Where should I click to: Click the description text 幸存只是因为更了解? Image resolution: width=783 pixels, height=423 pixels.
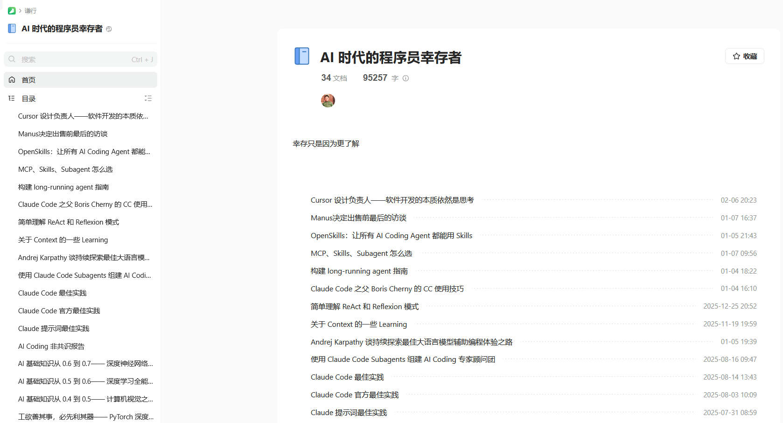coord(326,144)
